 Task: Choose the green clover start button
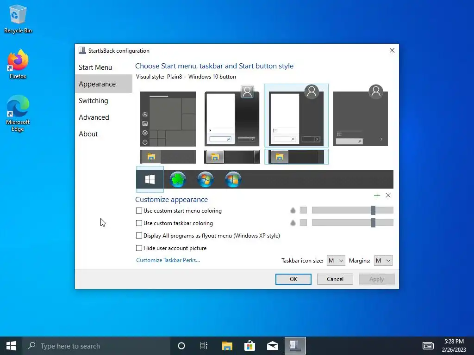(177, 179)
